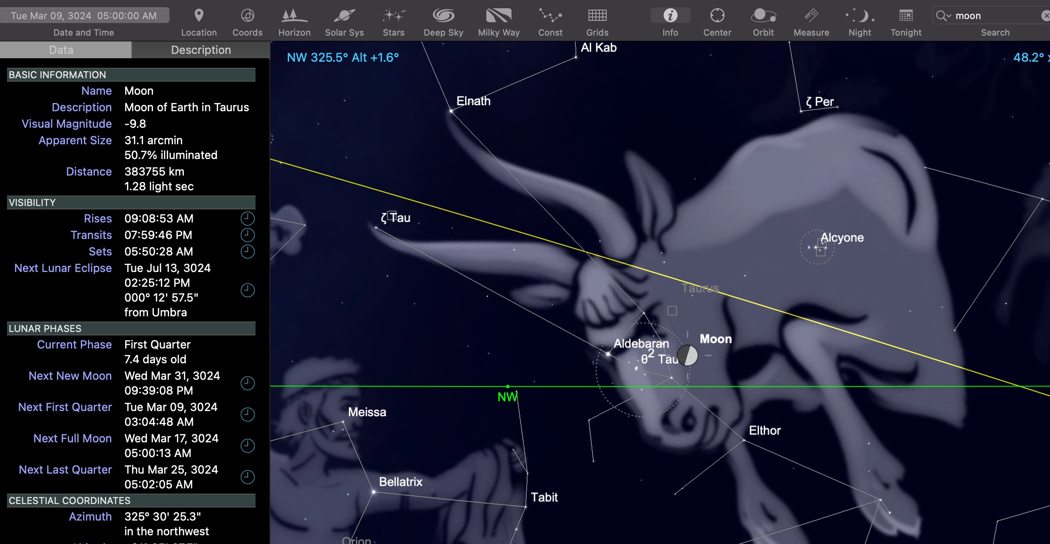Clear the moon search text

1045,16
